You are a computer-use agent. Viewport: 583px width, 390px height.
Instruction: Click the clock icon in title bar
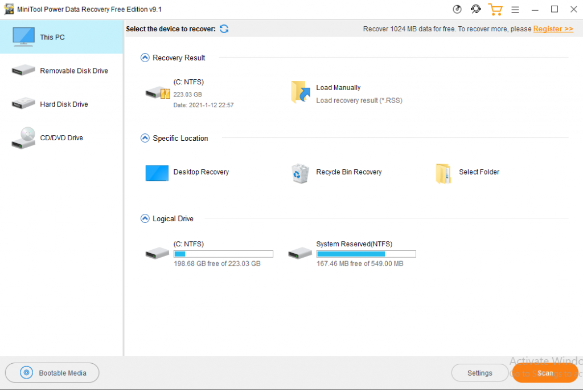click(x=457, y=9)
